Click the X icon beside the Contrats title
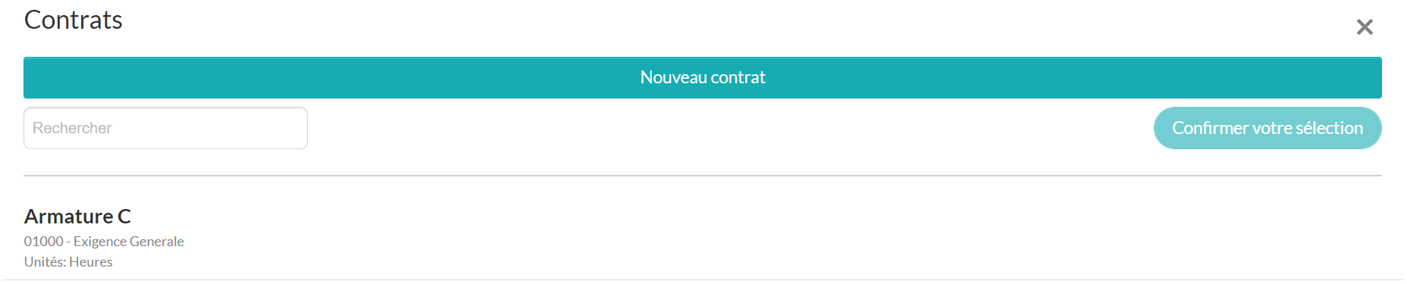 tap(1365, 27)
